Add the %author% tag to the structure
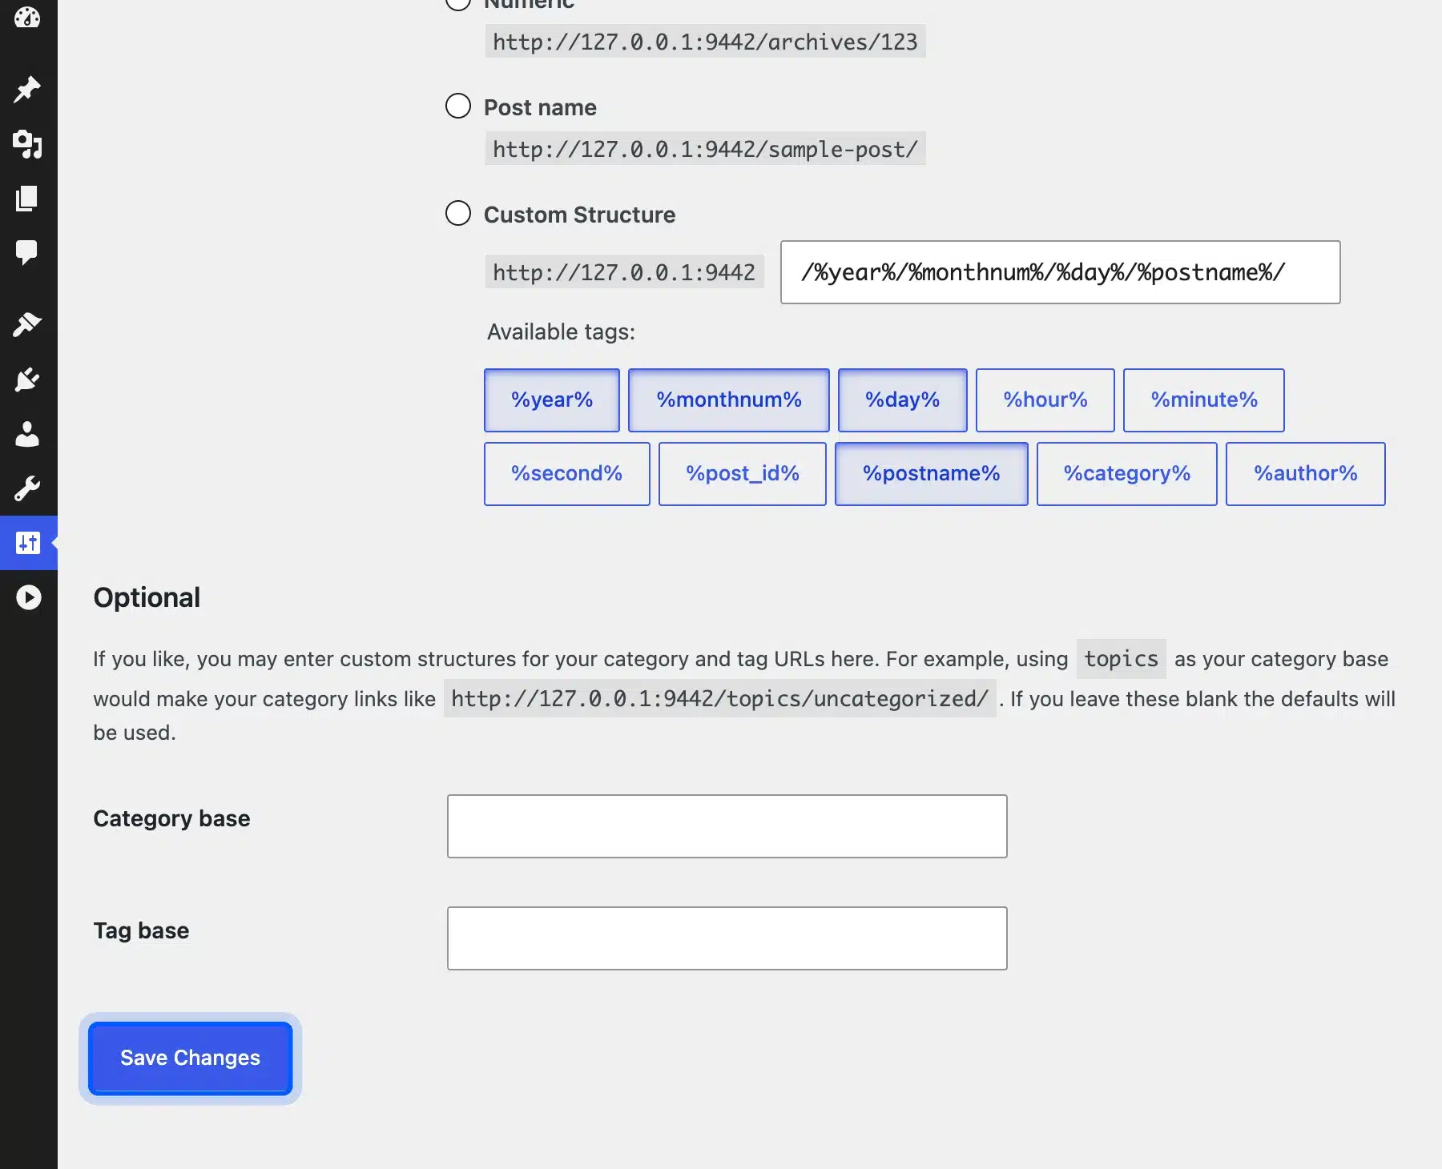This screenshot has width=1442, height=1169. click(x=1306, y=474)
